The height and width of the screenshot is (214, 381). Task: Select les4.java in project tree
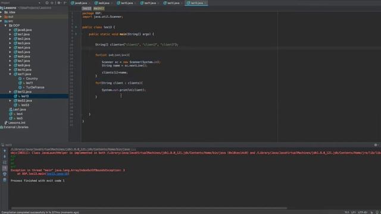[24, 48]
